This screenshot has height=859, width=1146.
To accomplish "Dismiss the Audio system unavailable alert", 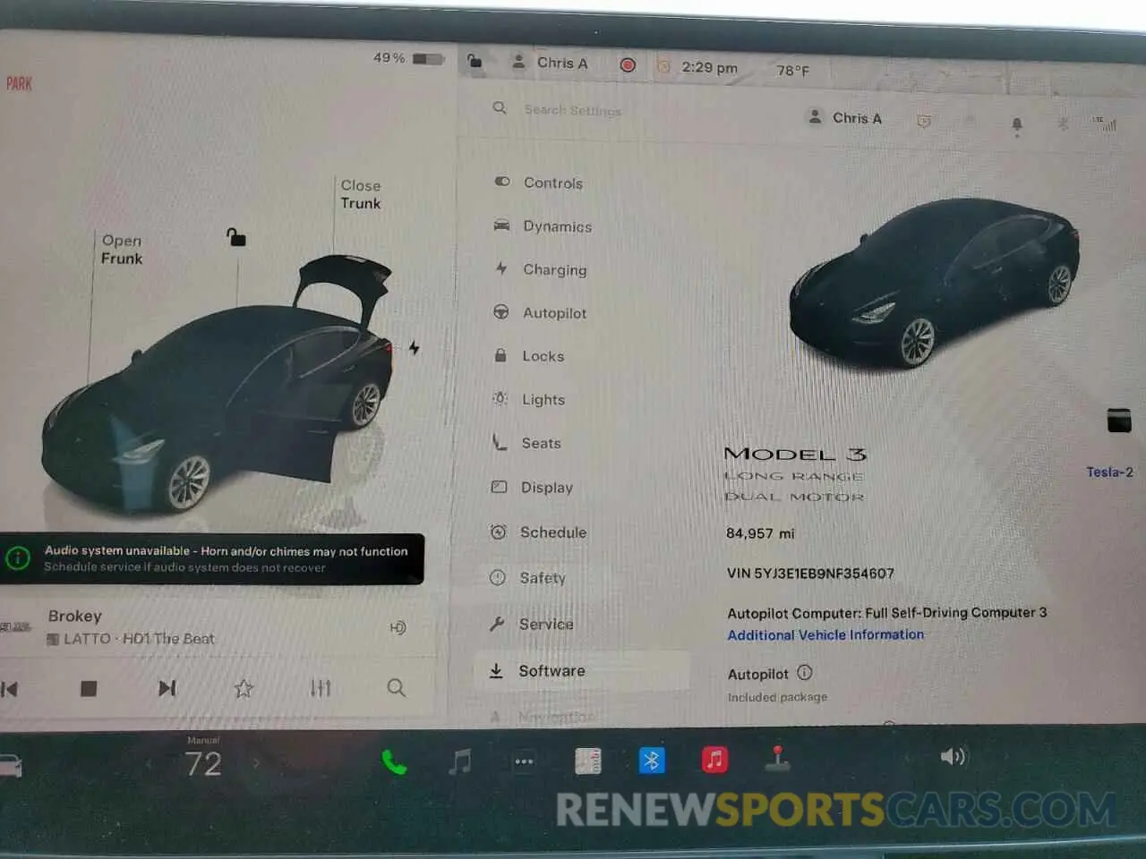I will [212, 559].
